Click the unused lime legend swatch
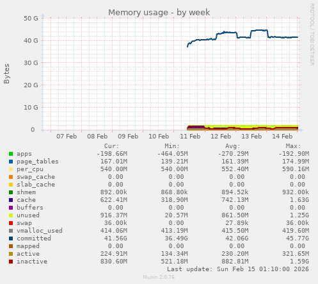 11,215
